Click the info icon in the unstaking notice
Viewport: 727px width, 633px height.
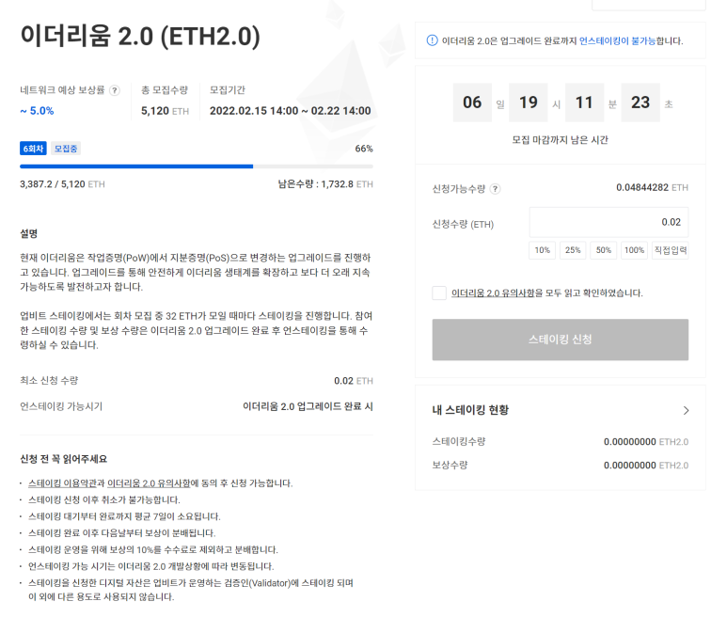(x=432, y=40)
